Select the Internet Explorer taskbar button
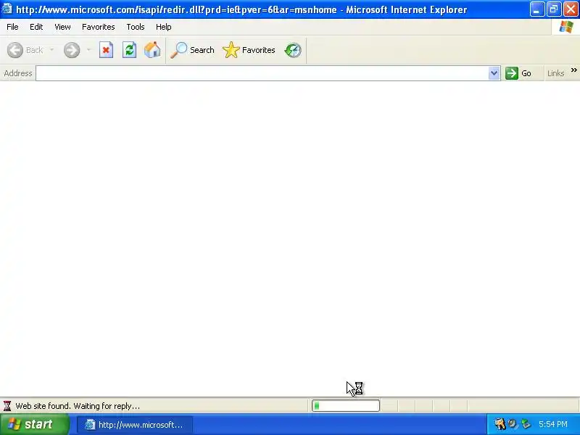580x435 pixels. pos(135,425)
